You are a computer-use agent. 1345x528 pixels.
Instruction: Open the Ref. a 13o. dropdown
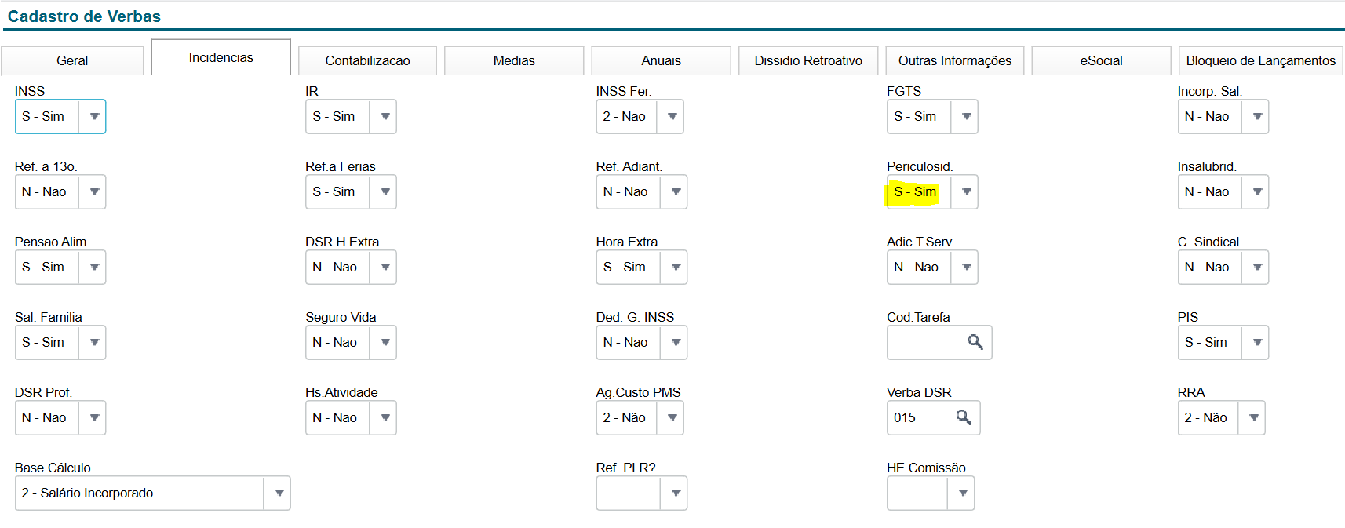point(94,191)
